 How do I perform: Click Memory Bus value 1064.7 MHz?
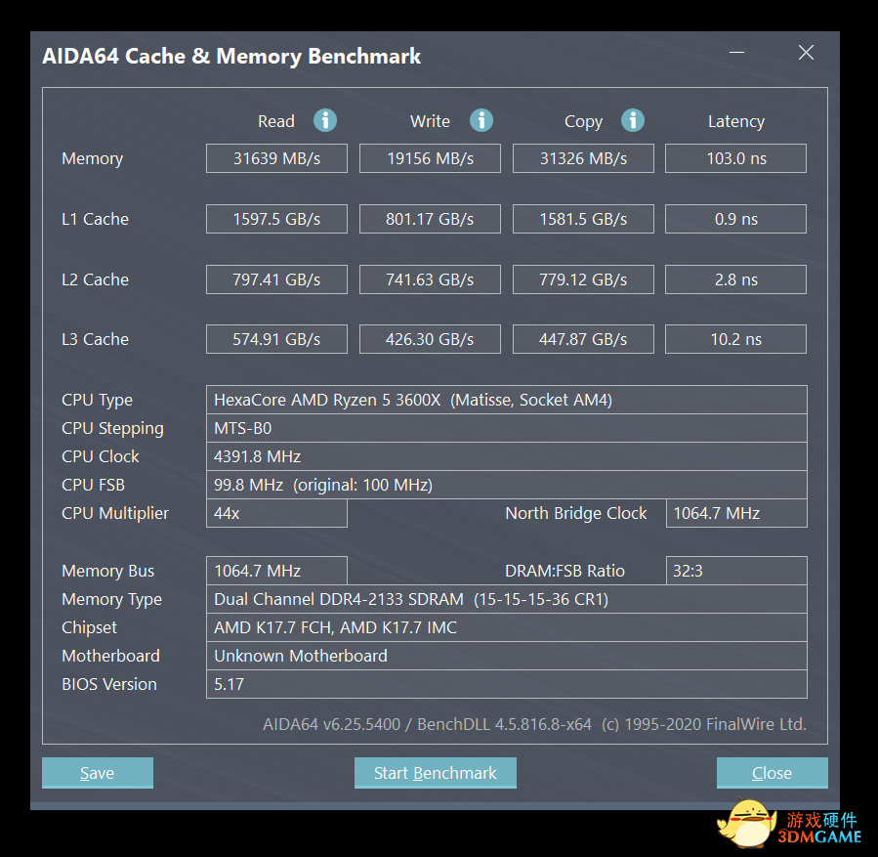(x=276, y=571)
